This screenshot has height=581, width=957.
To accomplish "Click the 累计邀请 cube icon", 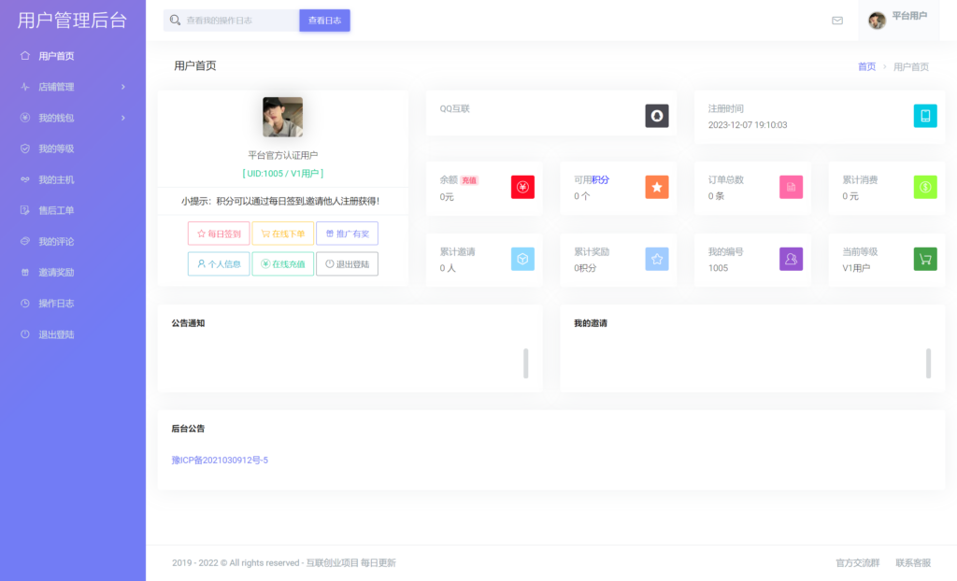I will 522,259.
